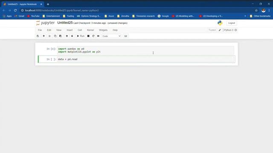Screen dimensions: 273x153
Task: Open the Timeseries research bookmark folder
Action: click(x=144, y=16)
